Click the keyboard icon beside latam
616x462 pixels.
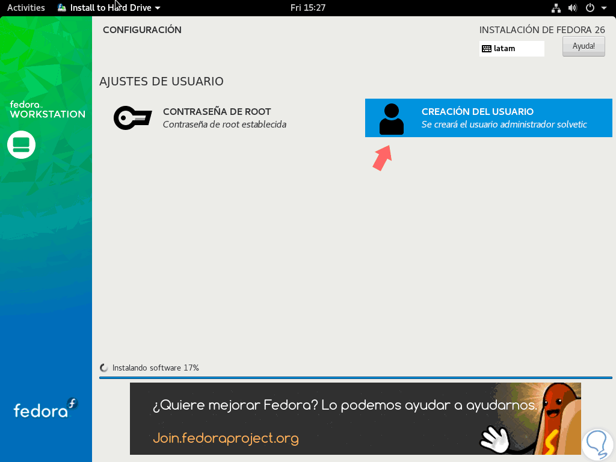click(x=486, y=49)
